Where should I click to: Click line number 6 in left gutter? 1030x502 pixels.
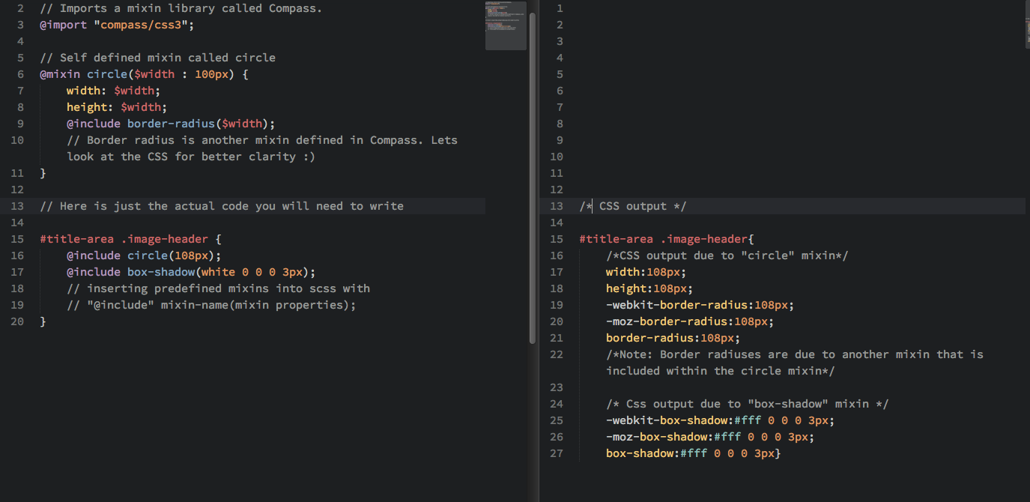point(20,74)
